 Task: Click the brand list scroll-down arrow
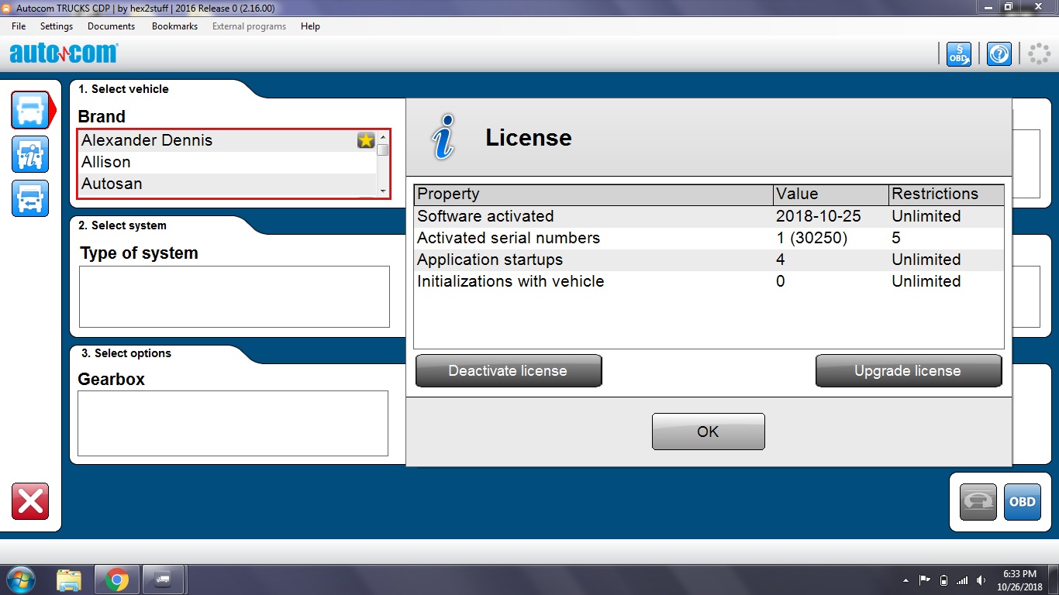point(383,191)
